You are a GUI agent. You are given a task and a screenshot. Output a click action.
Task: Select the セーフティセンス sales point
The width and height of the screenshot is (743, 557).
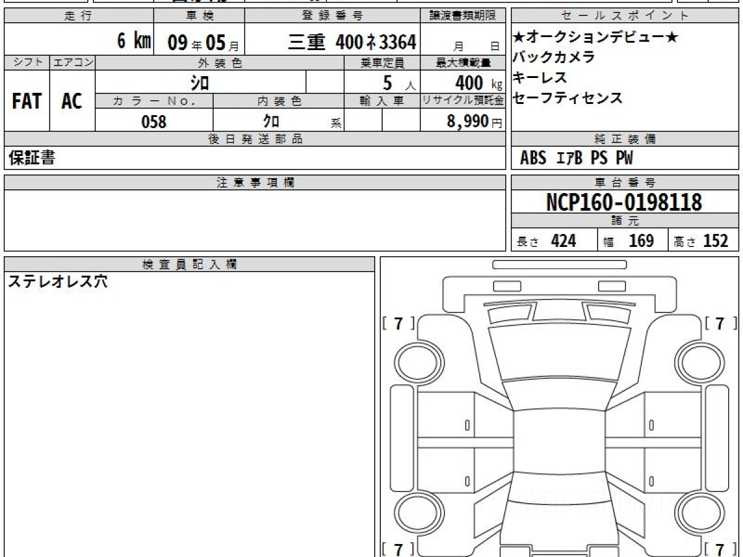tap(568, 98)
